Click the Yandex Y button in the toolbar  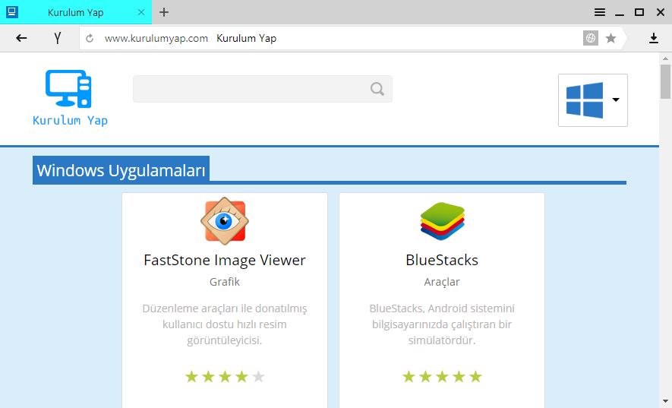58,38
